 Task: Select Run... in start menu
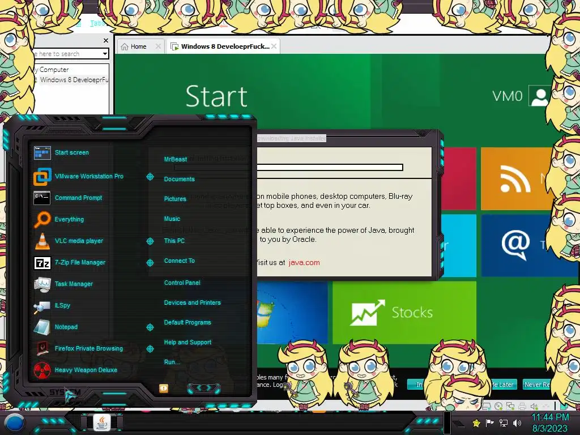tap(172, 362)
